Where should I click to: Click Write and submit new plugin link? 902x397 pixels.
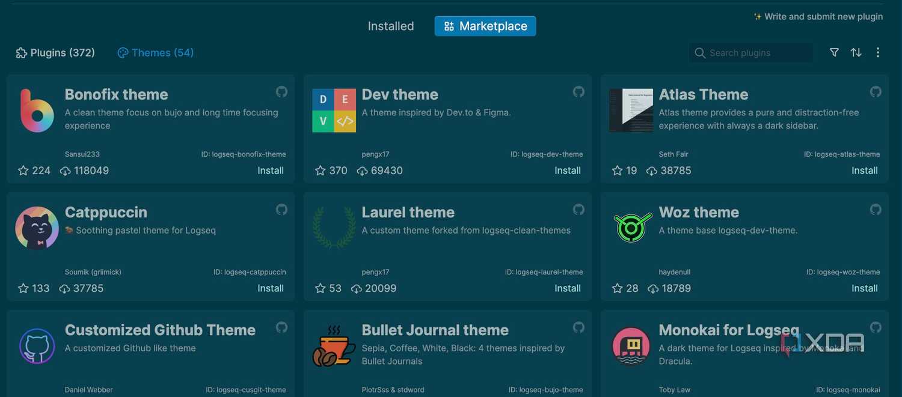pos(818,17)
